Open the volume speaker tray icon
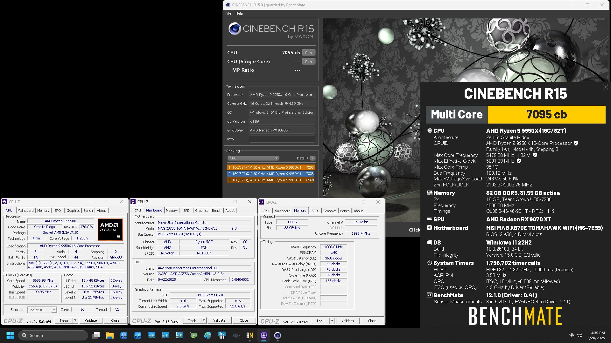 (x=579, y=335)
